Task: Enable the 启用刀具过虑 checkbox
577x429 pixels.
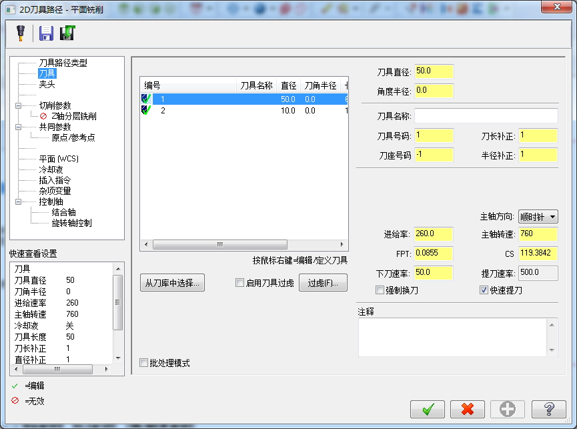Action: (x=239, y=283)
